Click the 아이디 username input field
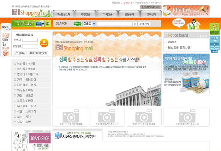The image size is (221, 151). click(30, 40)
